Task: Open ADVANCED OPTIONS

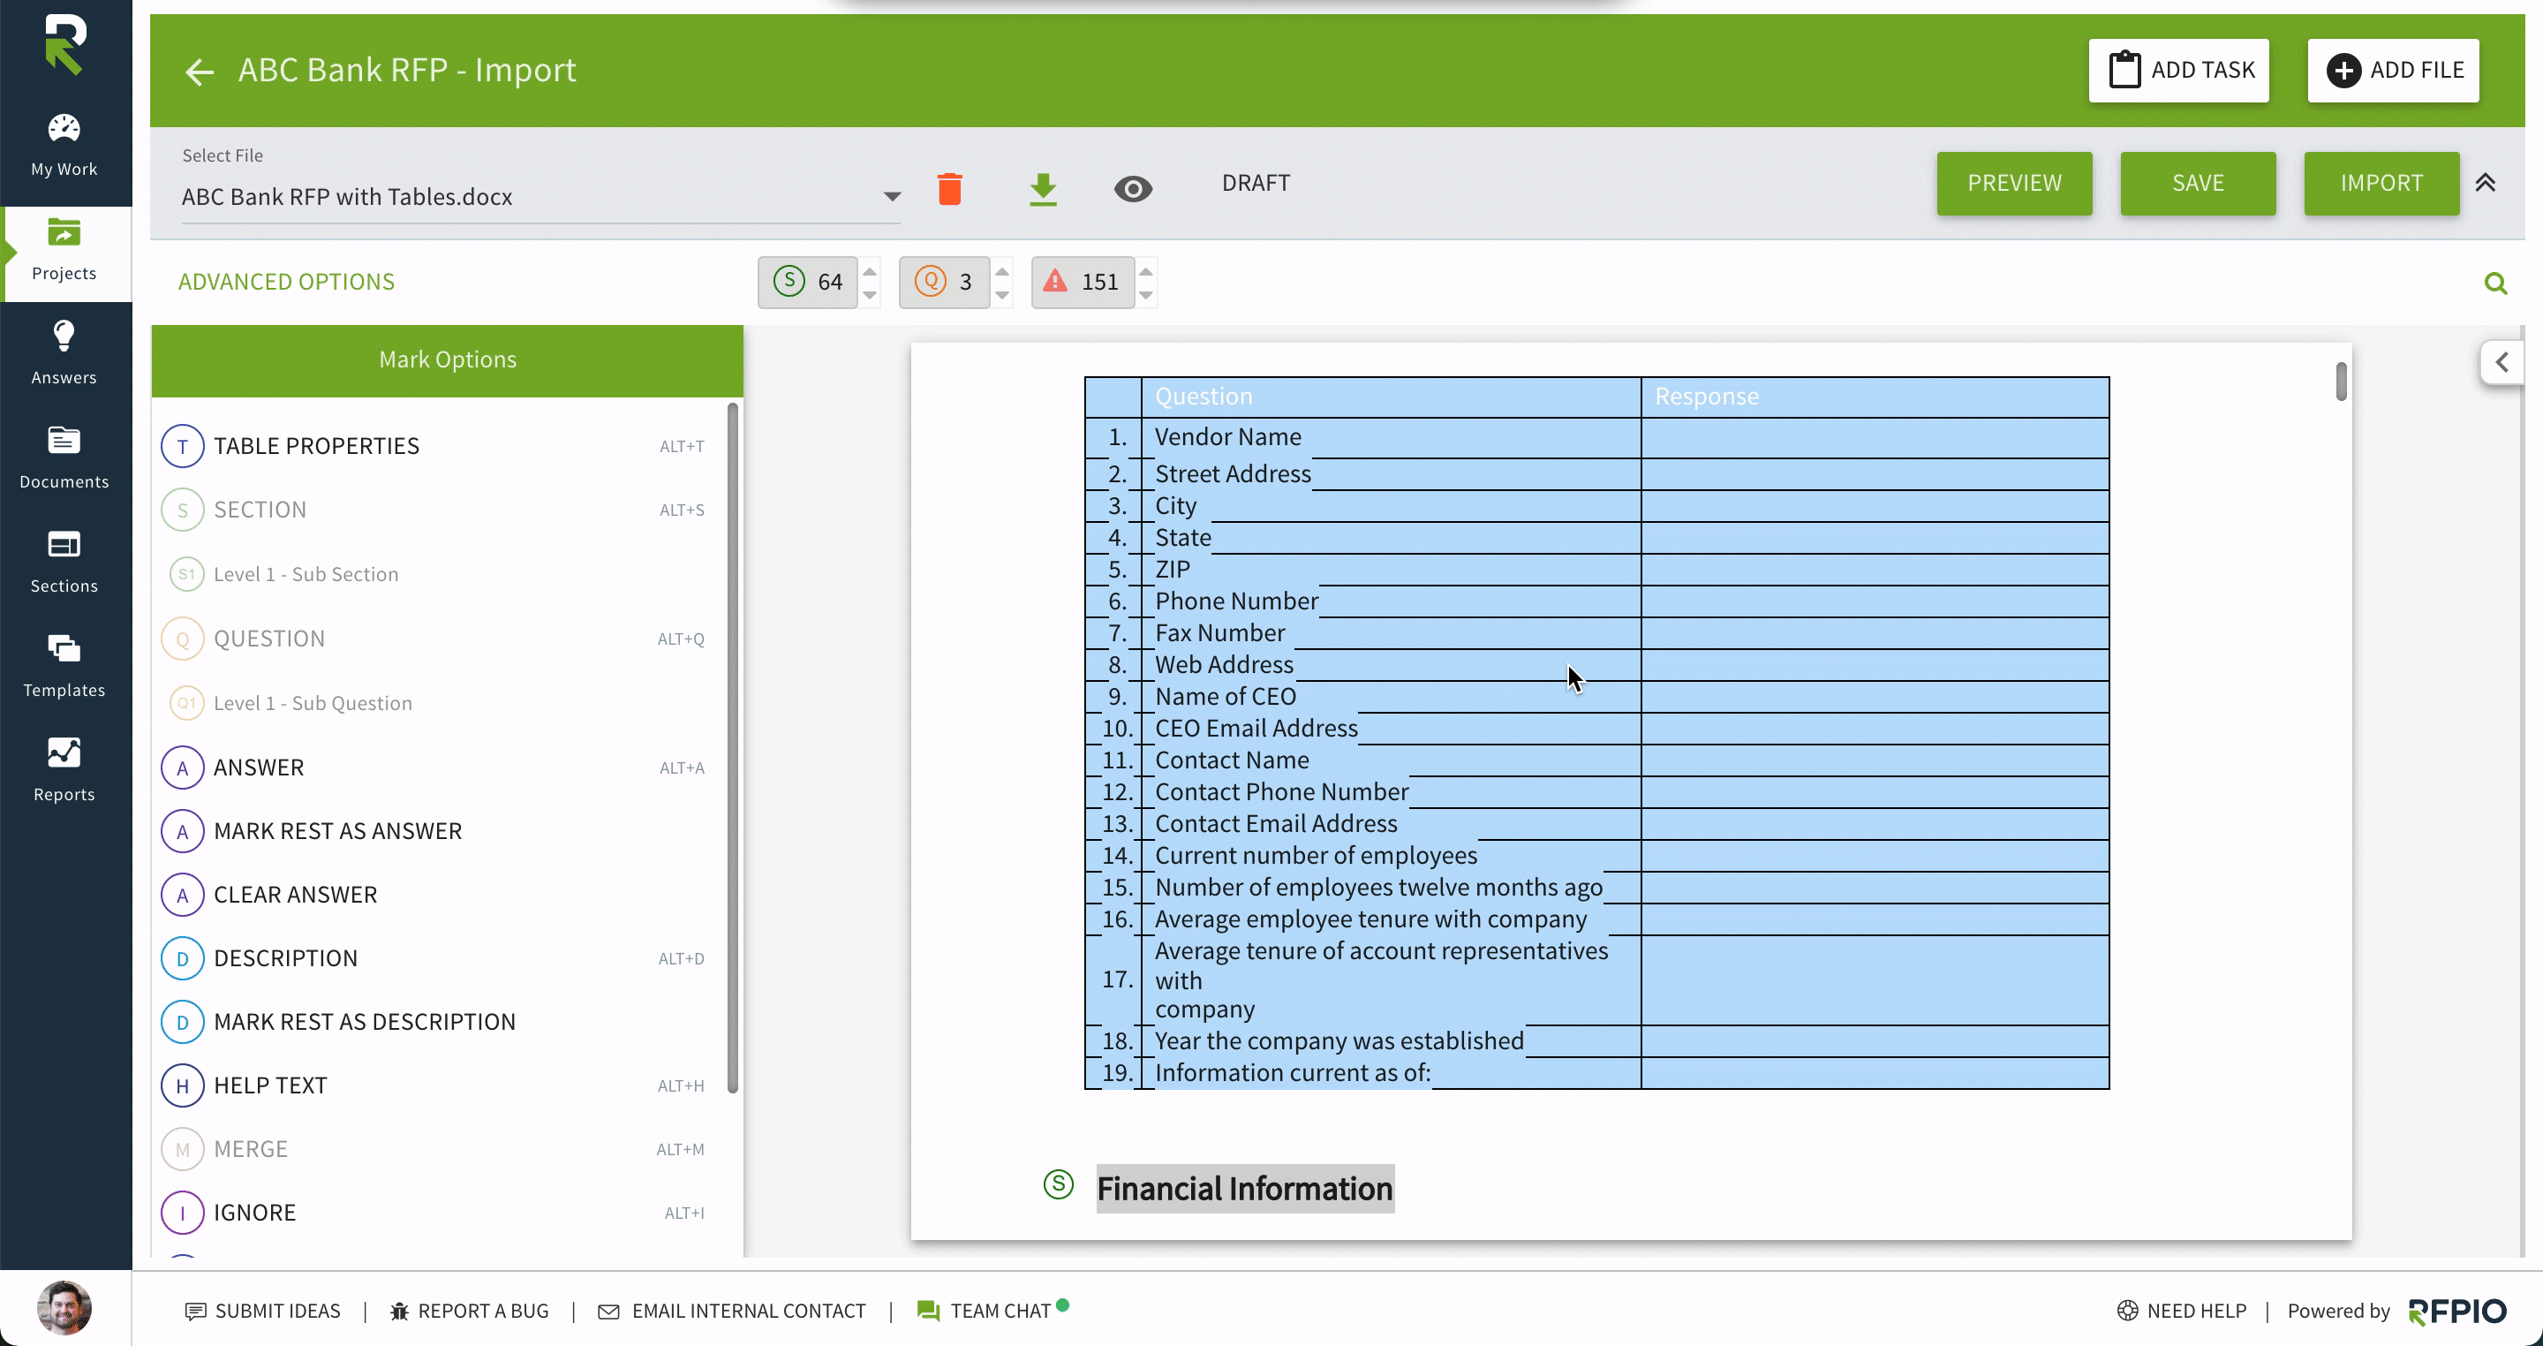Action: click(286, 282)
